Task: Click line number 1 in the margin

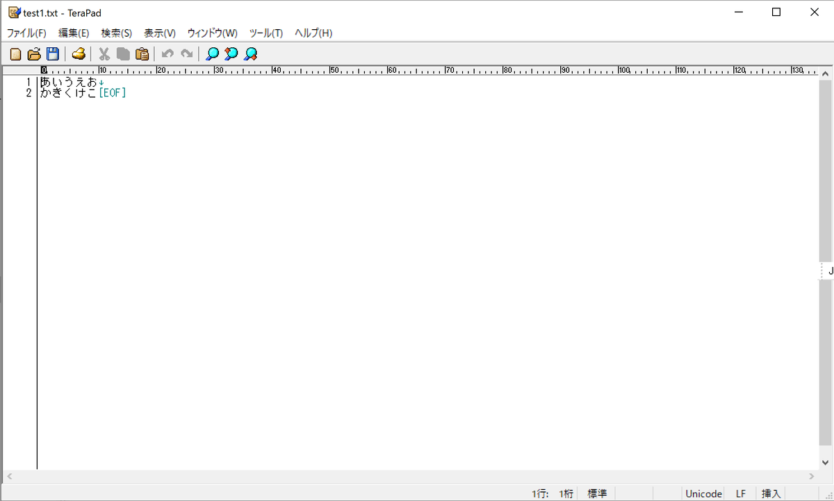Action: [x=29, y=83]
